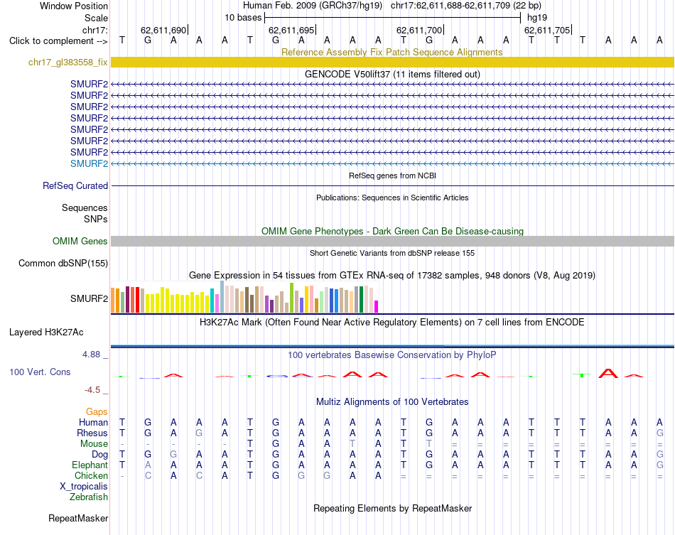Select the Gaps row label

[x=97, y=412]
